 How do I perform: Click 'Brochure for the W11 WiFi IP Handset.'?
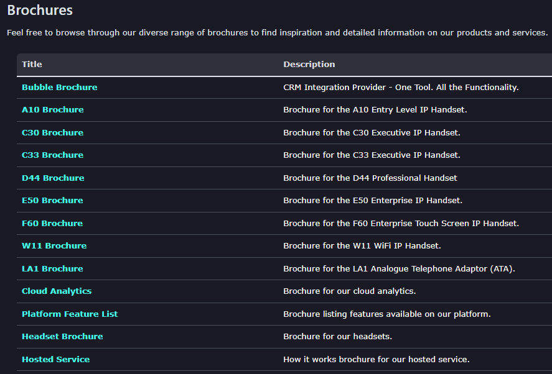pos(362,245)
